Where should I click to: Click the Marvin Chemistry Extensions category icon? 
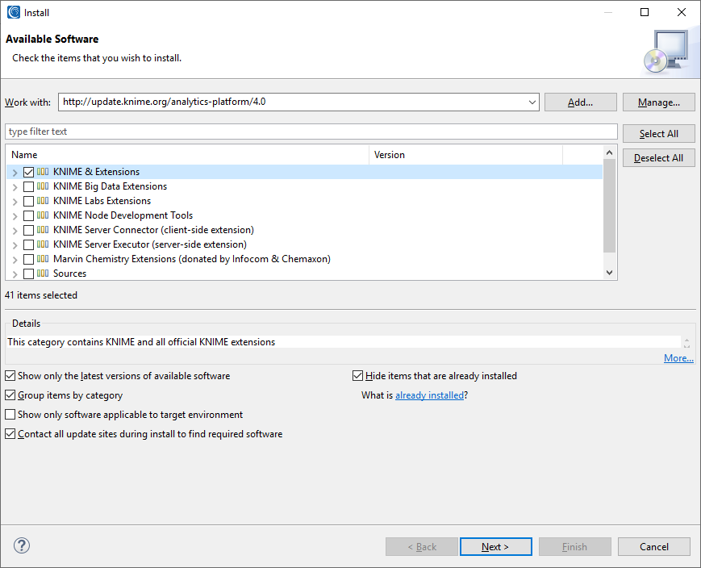pos(43,259)
